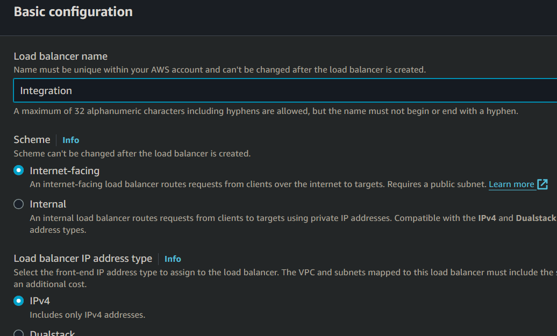Viewport: 557px width, 336px height.
Task: Click the internal load balancer description text
Action: (253, 218)
